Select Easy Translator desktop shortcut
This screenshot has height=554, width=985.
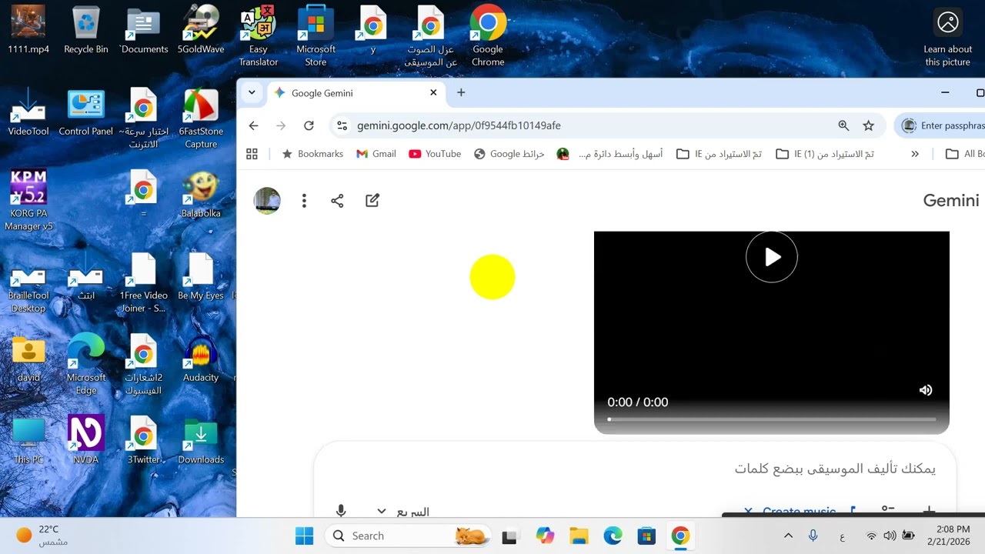pyautogui.click(x=258, y=36)
